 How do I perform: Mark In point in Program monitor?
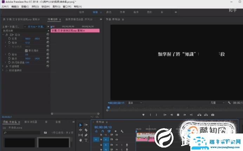150,115
